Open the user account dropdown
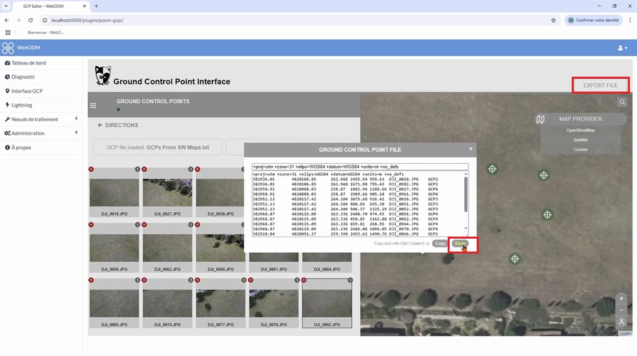 pyautogui.click(x=622, y=48)
